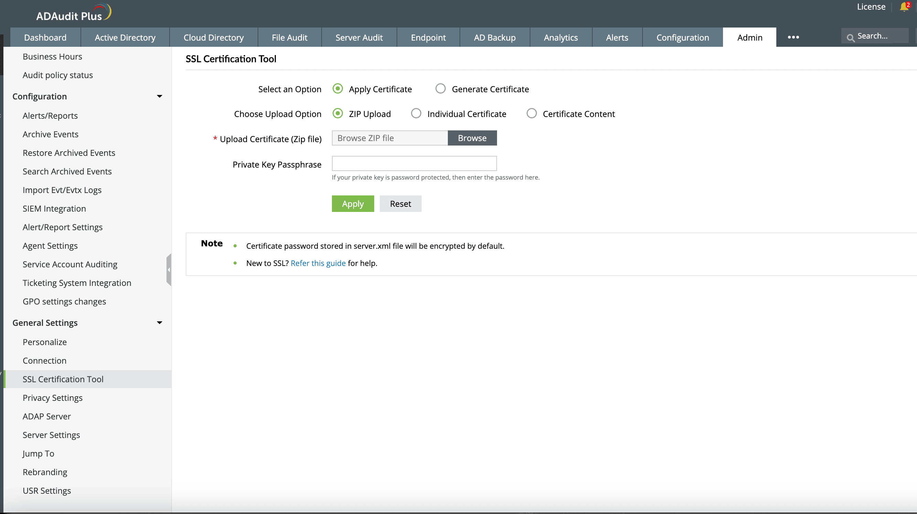Screen dimensions: 917x514
Task: Go to the Analytics tab
Action: 561,38
